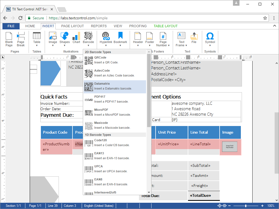Click the «TotalDue» merge field
Viewport: 279px width, 209px height.
pyautogui.click(x=201, y=195)
